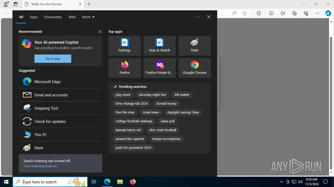Viewport: 334px width, 187px height.
Task: Dismiss the Recommended section
Action: [100, 32]
